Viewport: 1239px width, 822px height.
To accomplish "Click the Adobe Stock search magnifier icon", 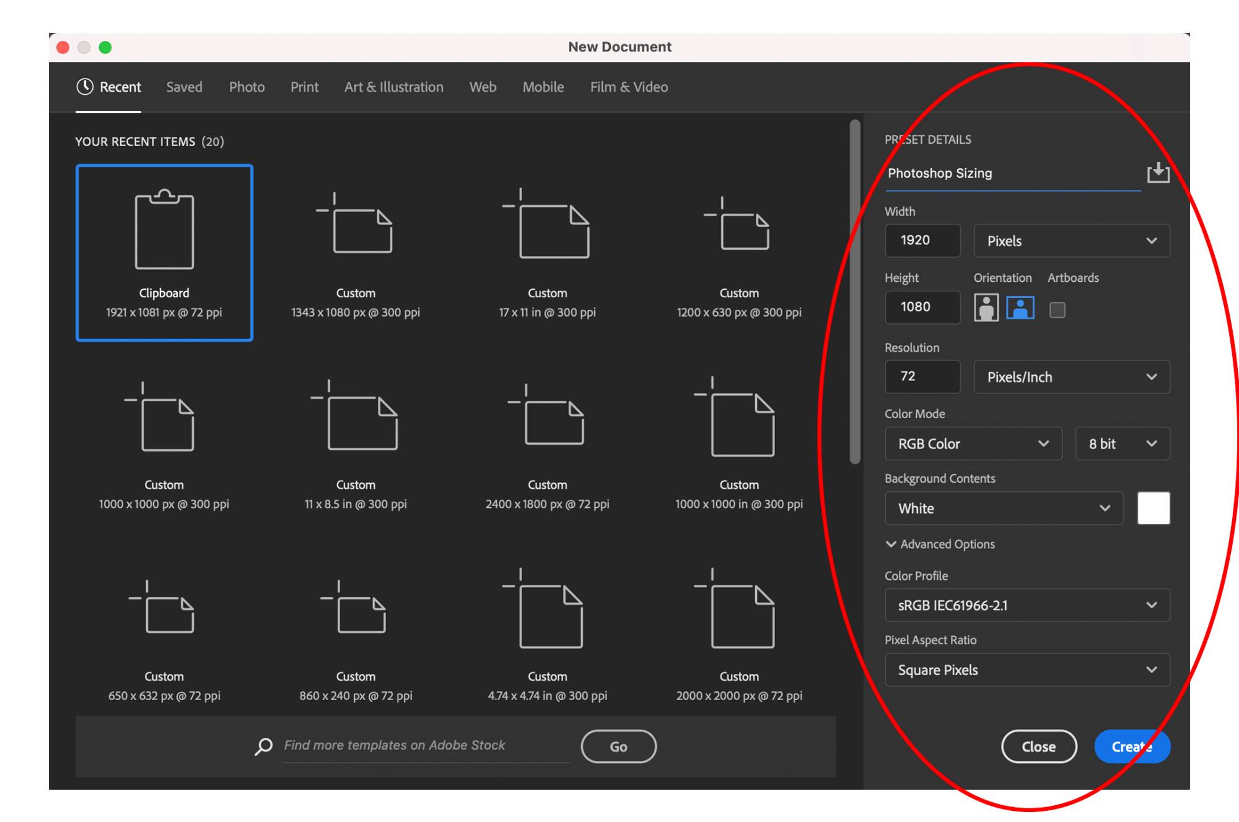I will (264, 746).
